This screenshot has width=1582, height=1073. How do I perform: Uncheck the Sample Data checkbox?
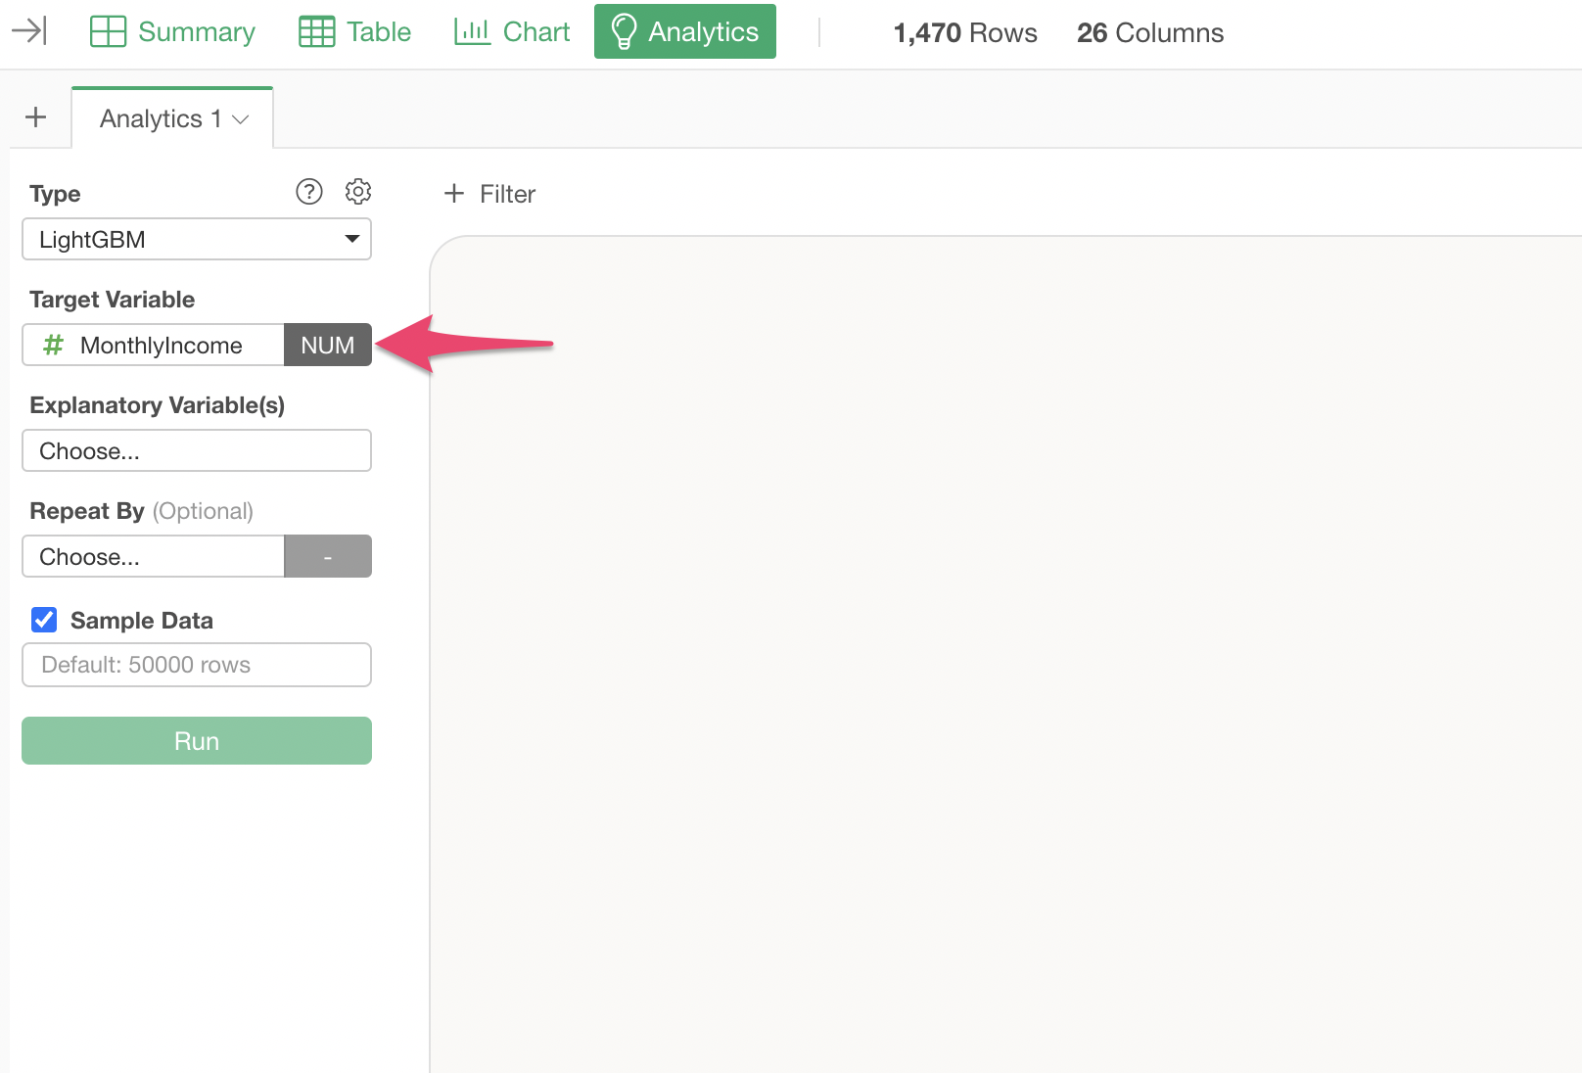click(44, 620)
